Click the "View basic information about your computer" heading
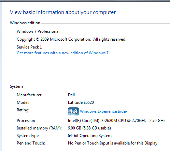The height and width of the screenshot is (151, 170). [x=63, y=12]
